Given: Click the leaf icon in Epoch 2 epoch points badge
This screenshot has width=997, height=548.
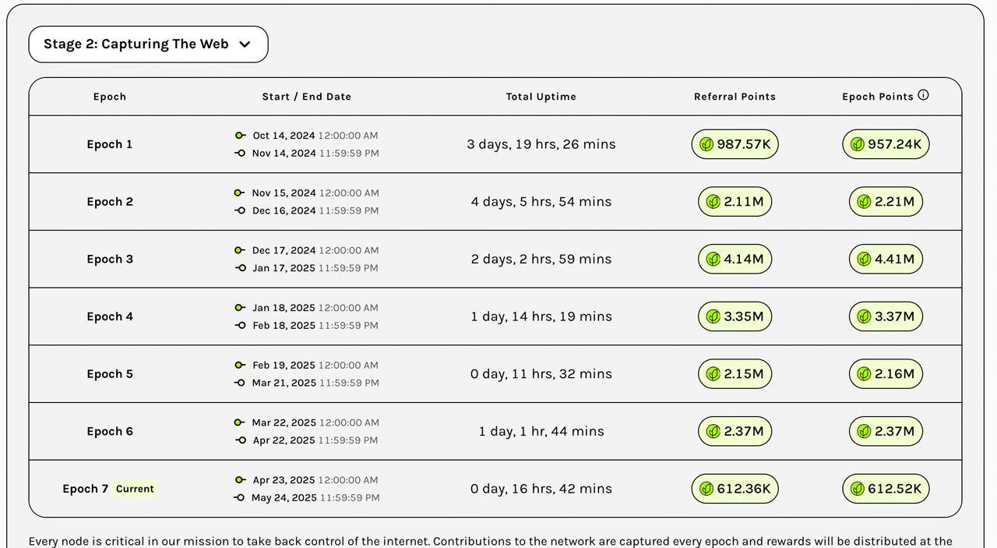Looking at the screenshot, I should pyautogui.click(x=864, y=202).
